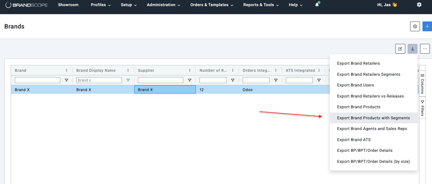Open the notifications bell
This screenshot has height=184, width=432.
point(317,5)
